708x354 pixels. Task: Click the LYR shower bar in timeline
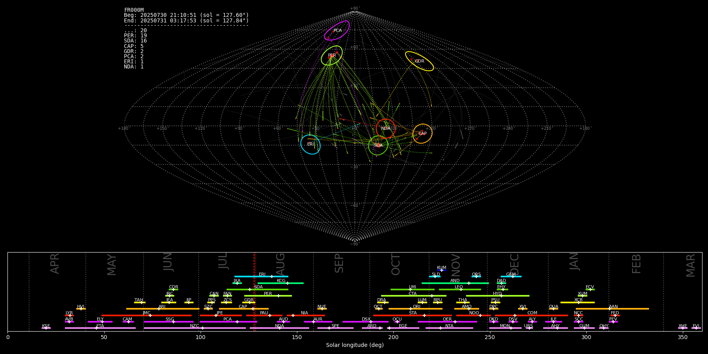coord(69,315)
